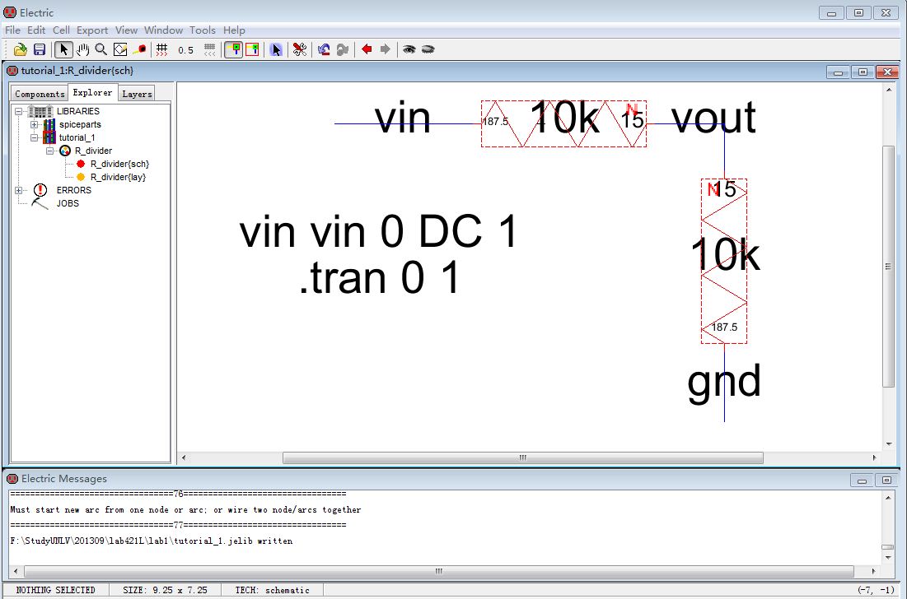This screenshot has height=599, width=907.
Task: Click schematic scrollbar right arrow
Action: click(x=874, y=457)
